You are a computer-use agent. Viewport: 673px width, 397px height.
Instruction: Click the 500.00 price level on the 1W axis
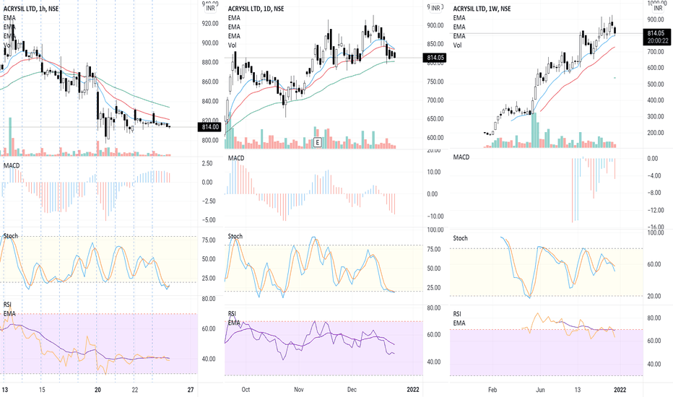656,84
